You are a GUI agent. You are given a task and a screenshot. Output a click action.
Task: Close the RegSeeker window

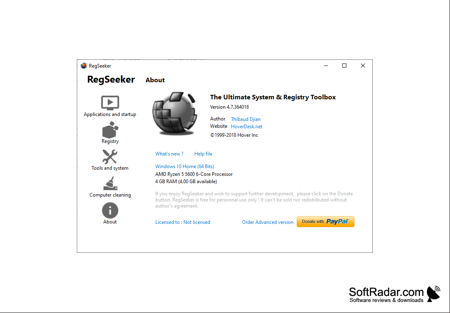[x=363, y=66]
